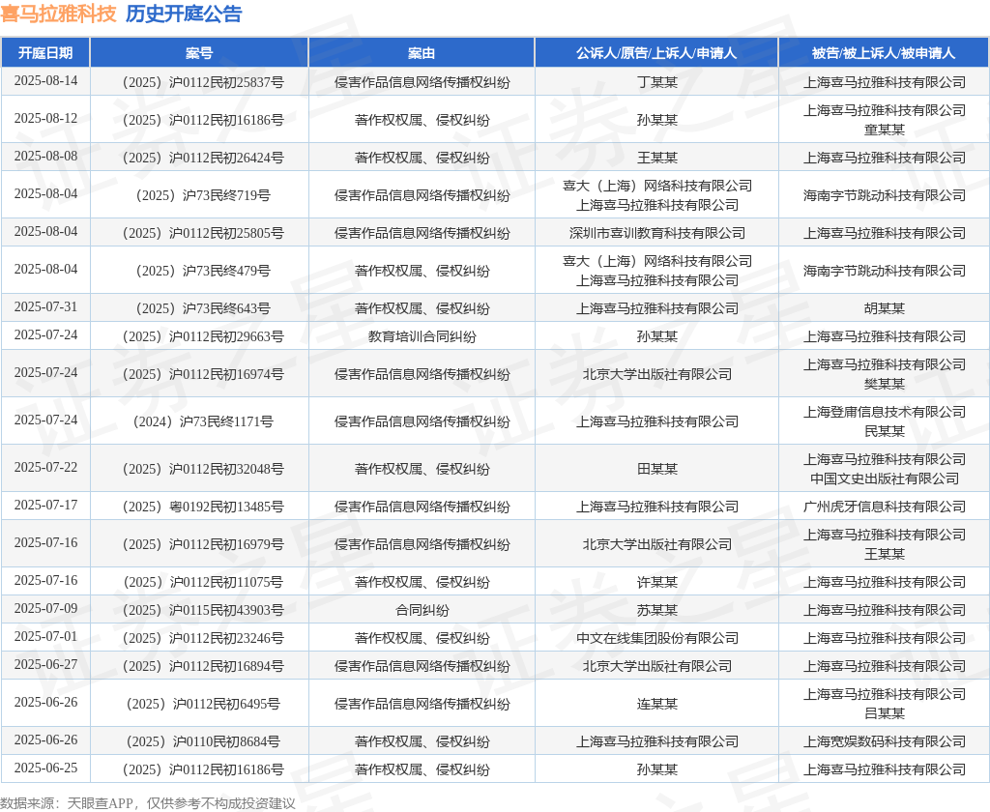Screen dimensions: 990x812
Task: Click case number 沪0112民初16894号
Action: (203, 666)
